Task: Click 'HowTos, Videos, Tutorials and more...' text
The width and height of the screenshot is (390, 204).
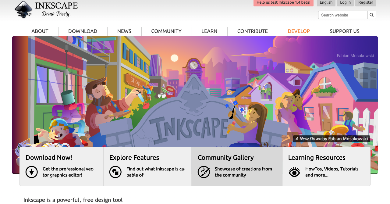Action: click(x=332, y=172)
